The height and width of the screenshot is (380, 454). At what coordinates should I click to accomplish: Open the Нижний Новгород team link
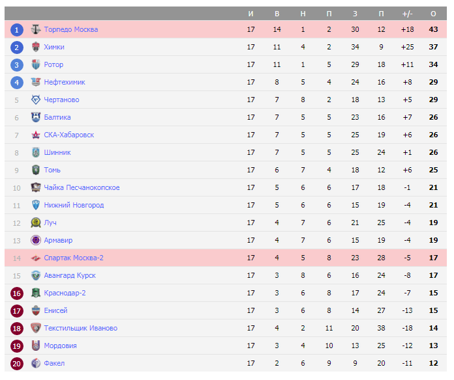(x=74, y=205)
